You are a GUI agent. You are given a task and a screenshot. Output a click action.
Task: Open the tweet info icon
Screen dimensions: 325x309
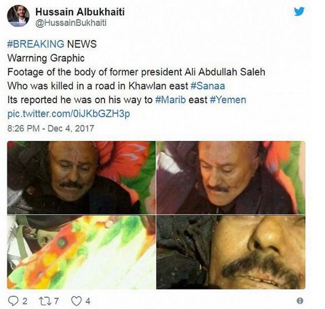click(300, 301)
